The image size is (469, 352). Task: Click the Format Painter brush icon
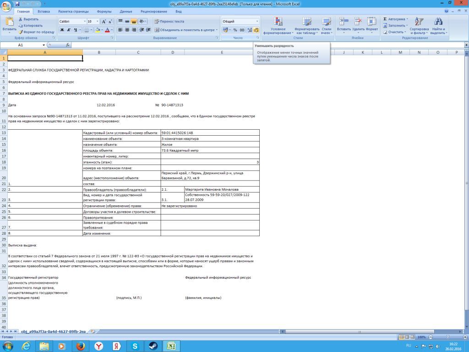(21, 32)
